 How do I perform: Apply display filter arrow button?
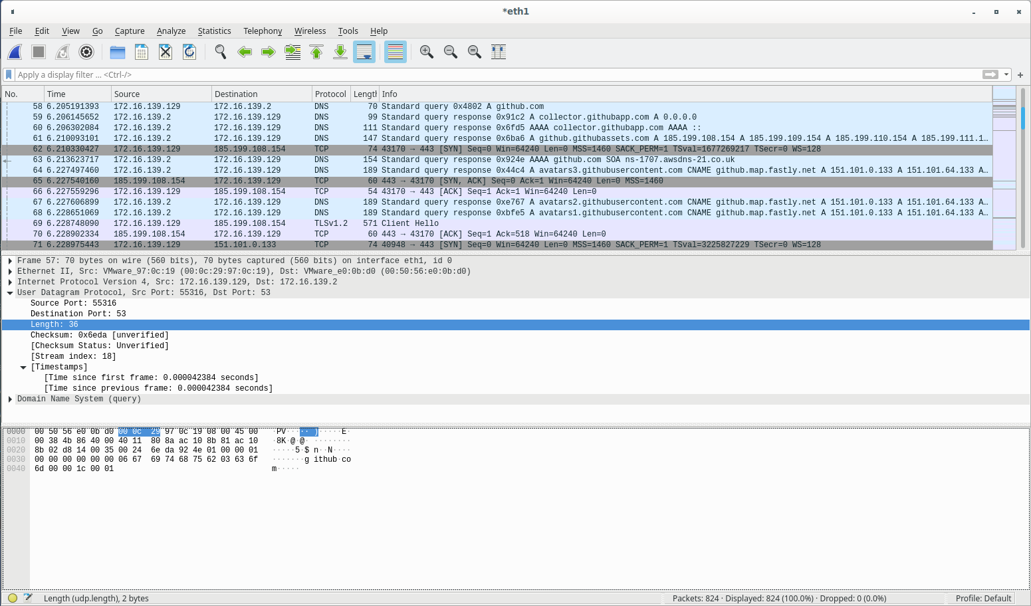(990, 74)
